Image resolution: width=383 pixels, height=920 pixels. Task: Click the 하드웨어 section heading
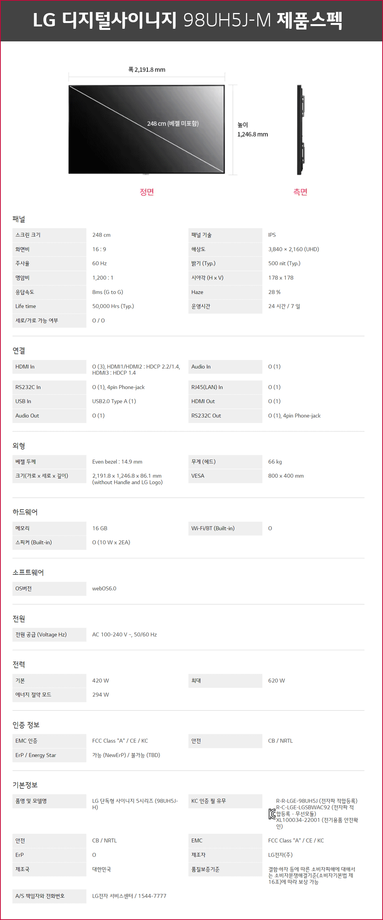pos(25,512)
